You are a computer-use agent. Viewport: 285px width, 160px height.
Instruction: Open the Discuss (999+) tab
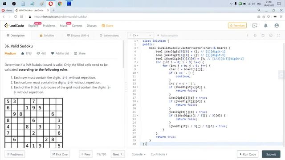78,36
